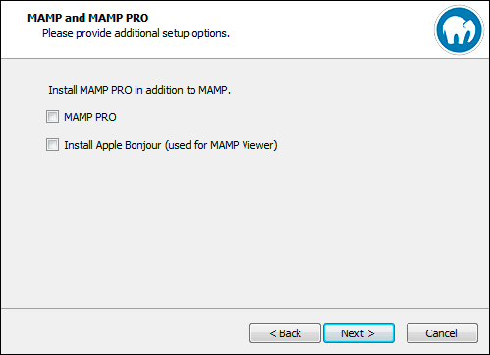Click "Please provide additional setup options." subtitle
This screenshot has height=355, width=490.
[136, 33]
